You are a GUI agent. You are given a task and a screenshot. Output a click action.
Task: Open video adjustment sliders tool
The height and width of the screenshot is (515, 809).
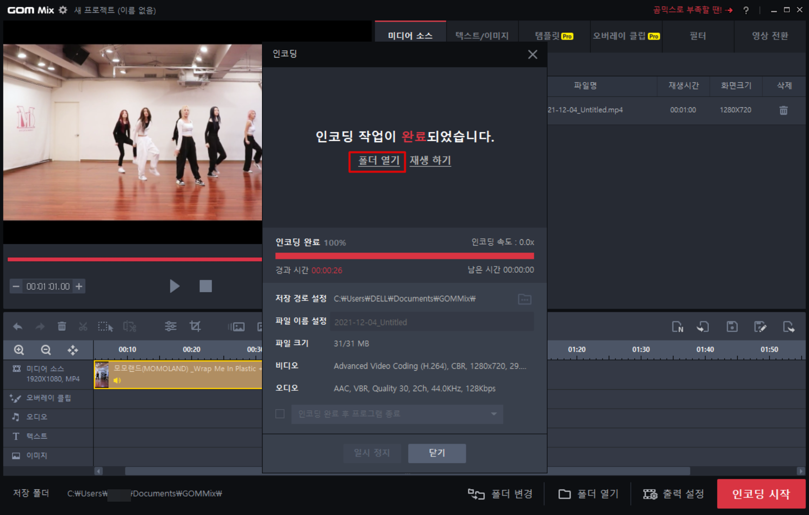(x=171, y=326)
